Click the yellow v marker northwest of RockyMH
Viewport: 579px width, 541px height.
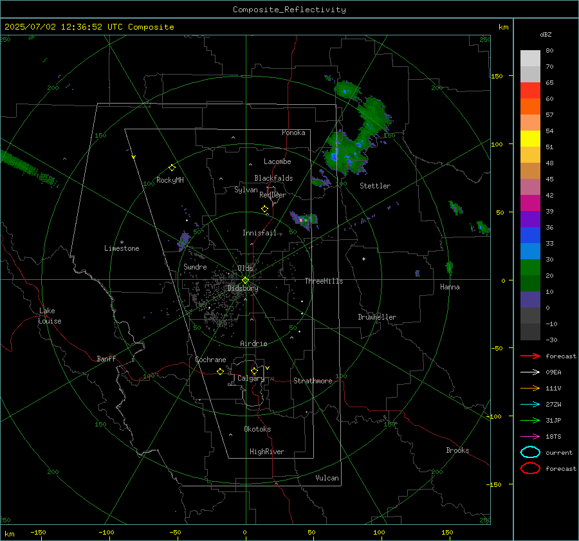134,157
